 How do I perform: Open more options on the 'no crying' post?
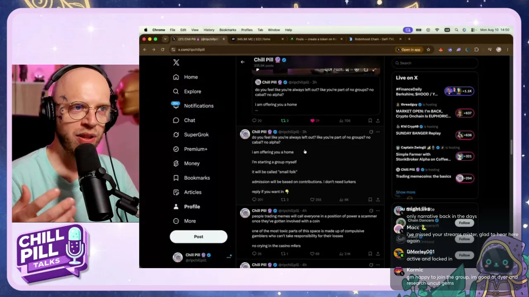tap(378, 211)
